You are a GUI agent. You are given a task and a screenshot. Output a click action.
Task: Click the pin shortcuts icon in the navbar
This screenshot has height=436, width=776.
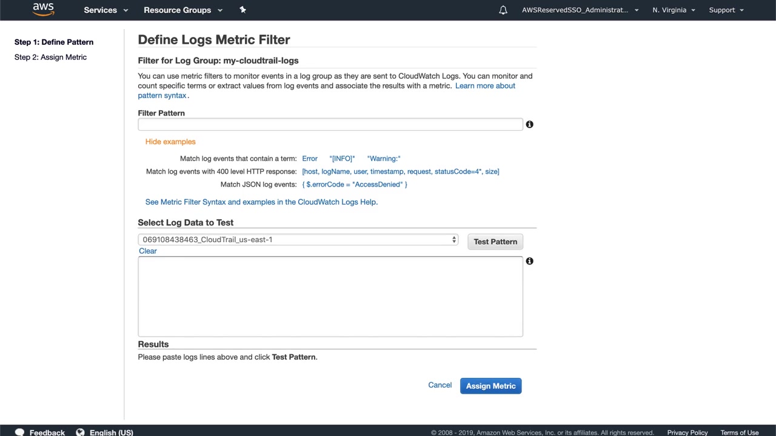[242, 10]
